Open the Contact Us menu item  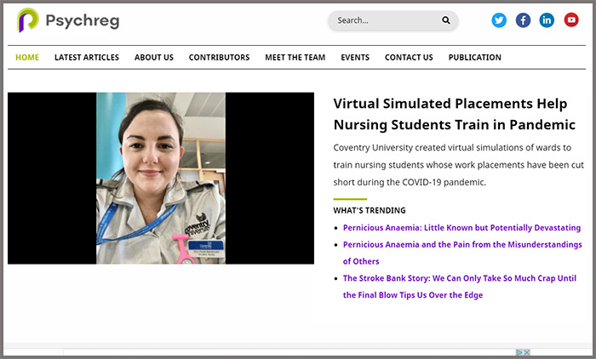[x=409, y=58]
